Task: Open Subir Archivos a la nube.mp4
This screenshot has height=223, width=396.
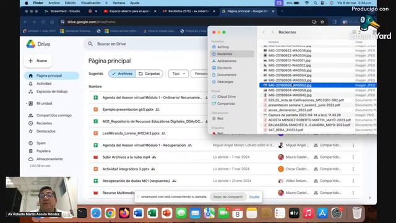Action: [x=126, y=157]
